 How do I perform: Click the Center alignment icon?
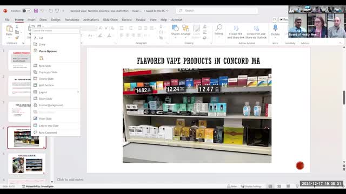point(128,36)
